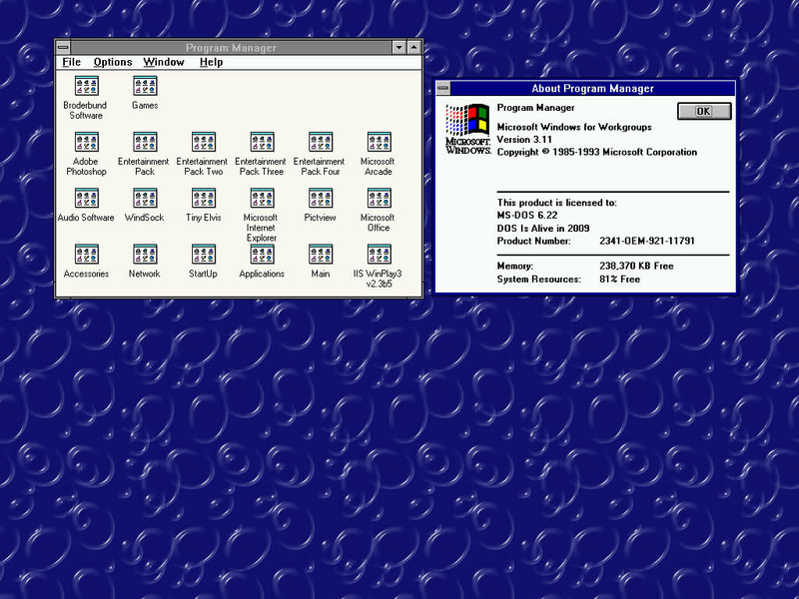Image resolution: width=799 pixels, height=599 pixels.
Task: Click the Microsoft Windows logo in About dialog
Action: 467,130
